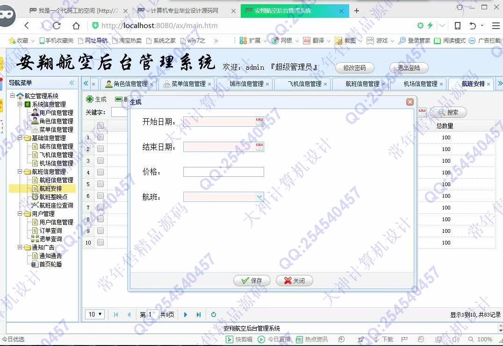Image resolution: width=503 pixels, height=346 pixels.
Task: Open the 截图 screenshot tool
Action: click(338, 40)
